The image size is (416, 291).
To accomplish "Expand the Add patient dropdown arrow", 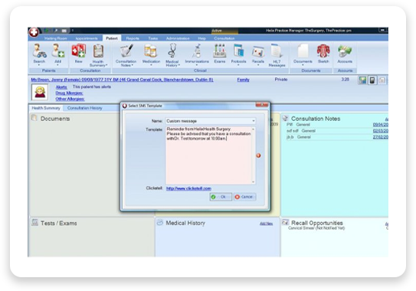I will (57, 65).
